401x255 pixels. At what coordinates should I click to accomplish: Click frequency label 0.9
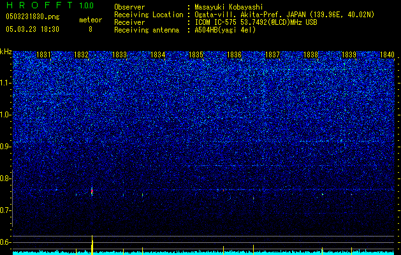(6, 147)
